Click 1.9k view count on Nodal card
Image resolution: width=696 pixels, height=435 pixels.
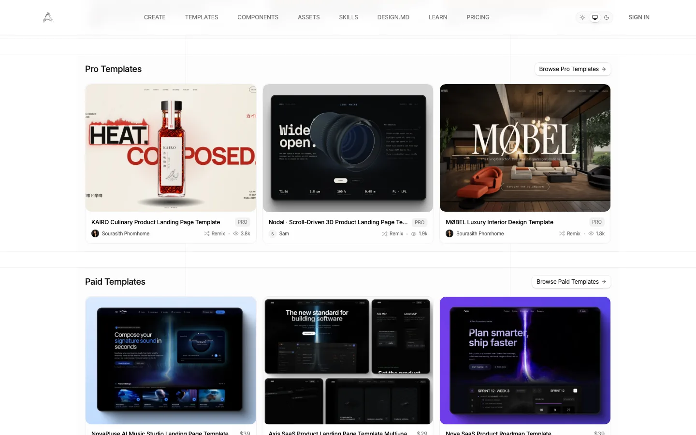[423, 233]
